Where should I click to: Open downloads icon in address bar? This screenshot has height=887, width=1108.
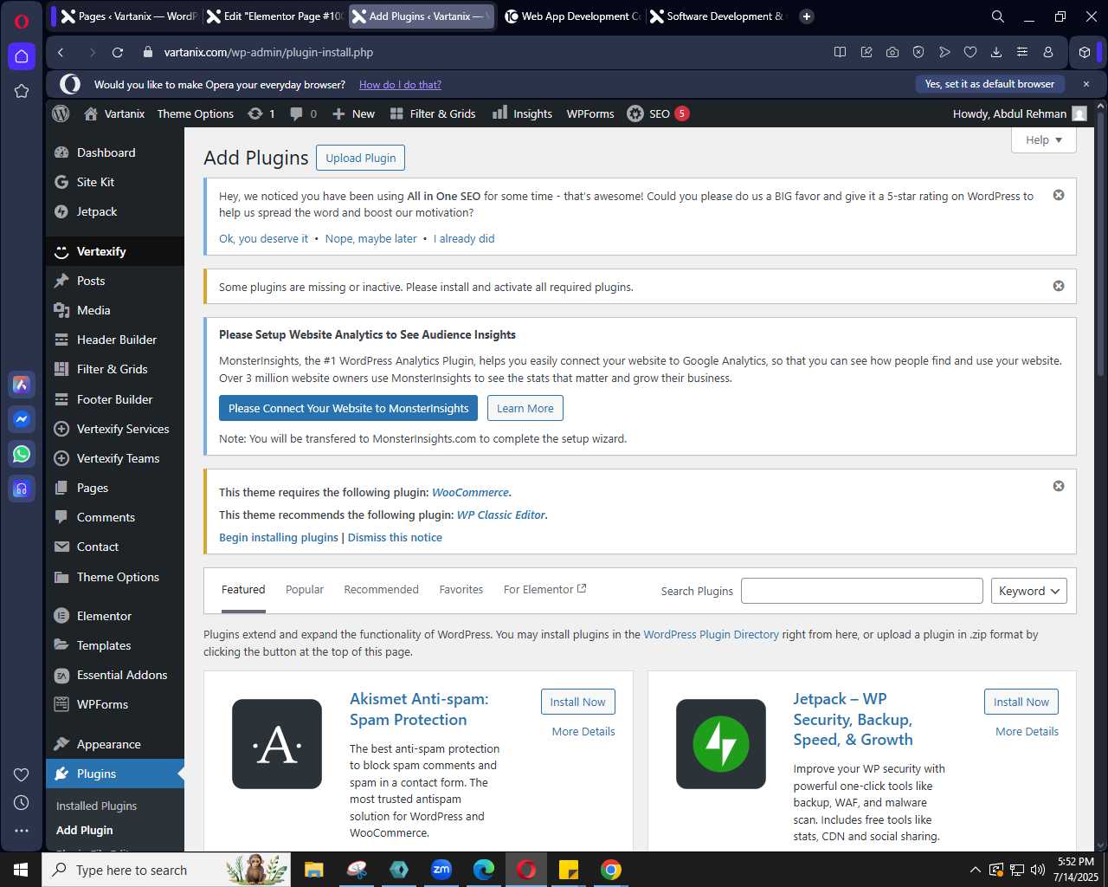tap(996, 52)
